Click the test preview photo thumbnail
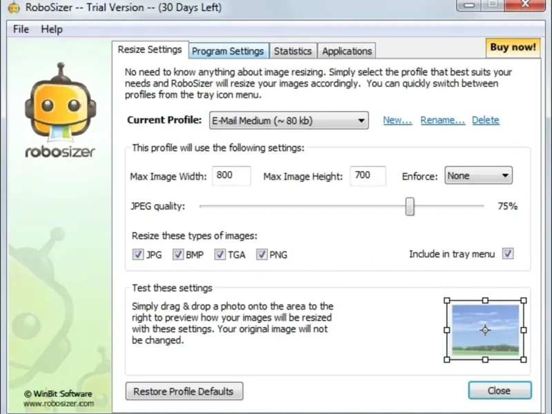Image resolution: width=552 pixels, height=414 pixels. (x=485, y=331)
